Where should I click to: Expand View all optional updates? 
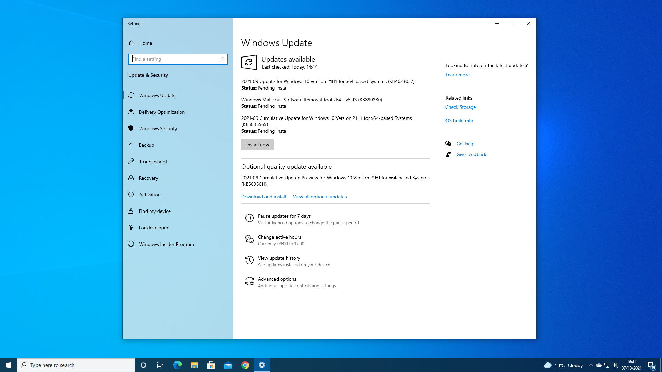[x=320, y=196]
